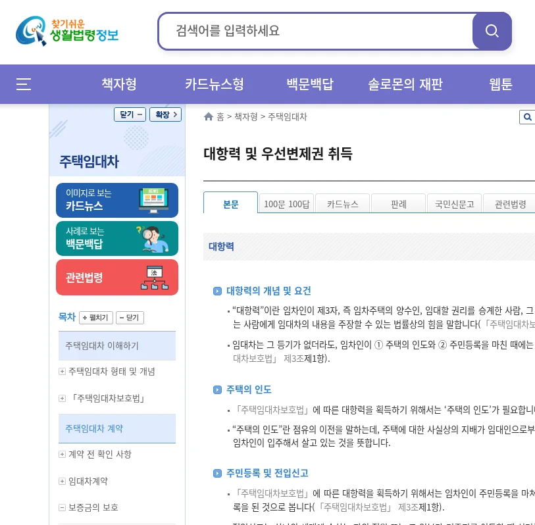Click the 닫기 button beside 목차
The height and width of the screenshot is (525, 535).
click(130, 318)
